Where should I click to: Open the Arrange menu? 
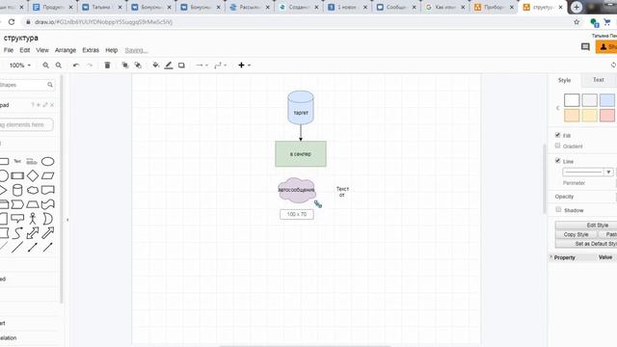[x=66, y=50]
